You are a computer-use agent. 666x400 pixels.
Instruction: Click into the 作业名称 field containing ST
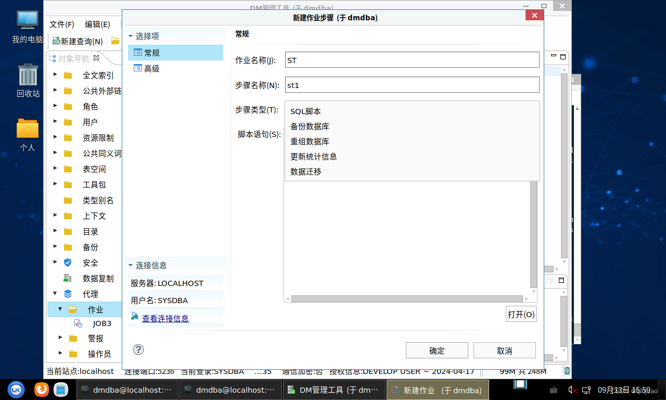pos(412,60)
